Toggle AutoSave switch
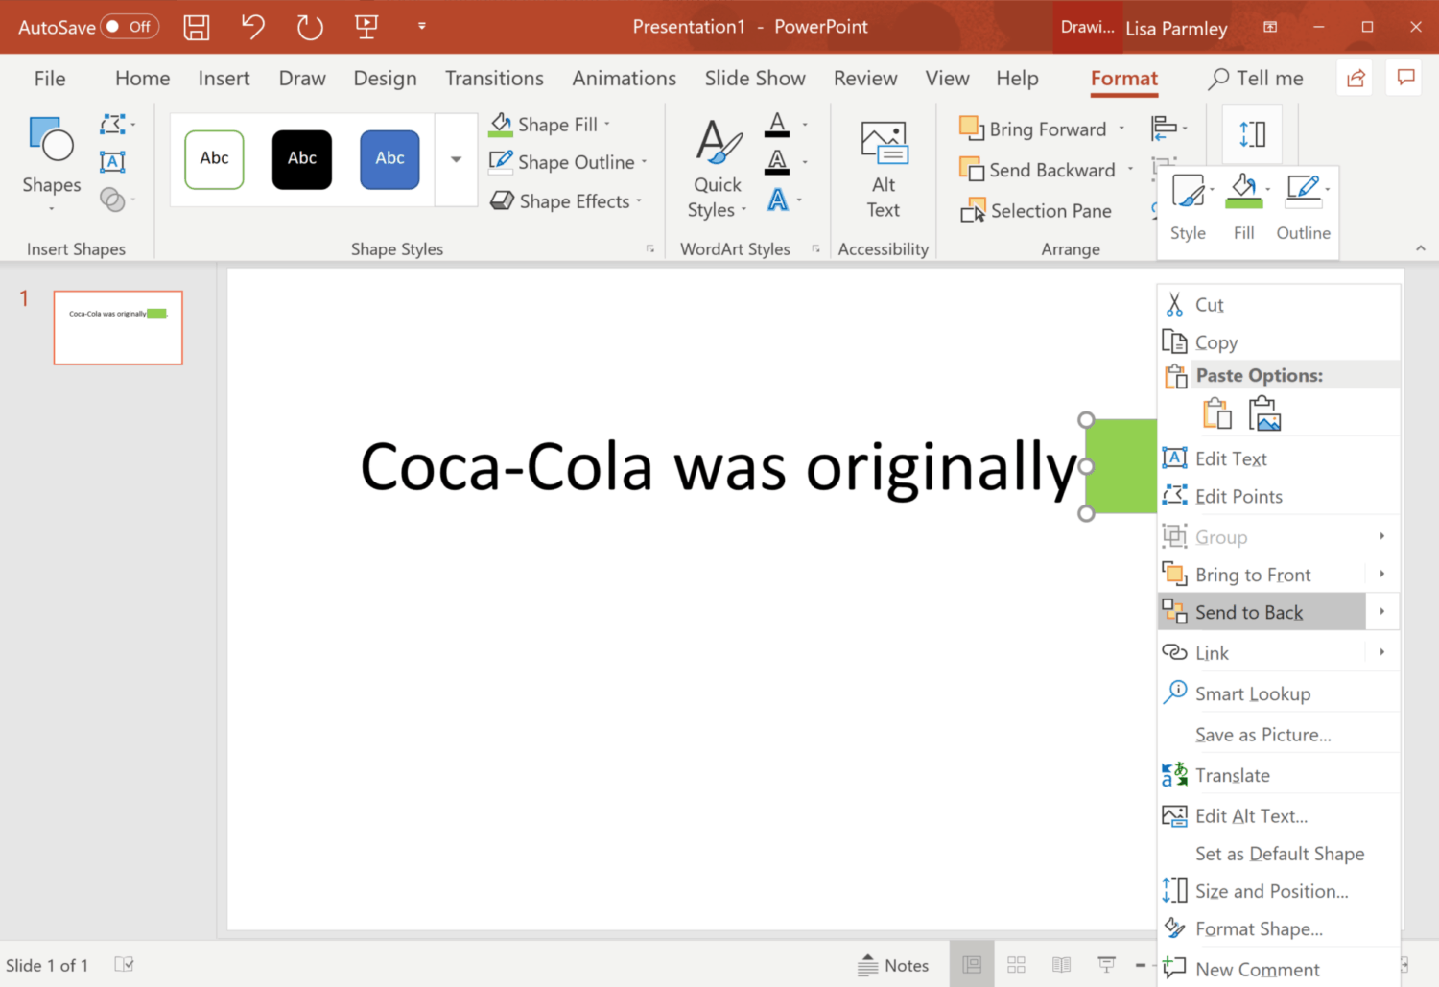1439x987 pixels. point(130,27)
